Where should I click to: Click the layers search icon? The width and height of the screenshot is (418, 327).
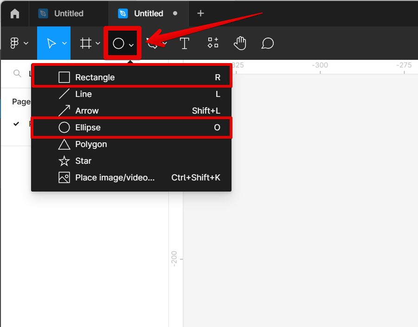tap(17, 73)
